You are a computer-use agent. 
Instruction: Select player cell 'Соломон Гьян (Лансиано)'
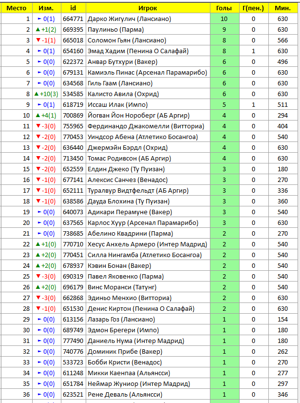148,40
